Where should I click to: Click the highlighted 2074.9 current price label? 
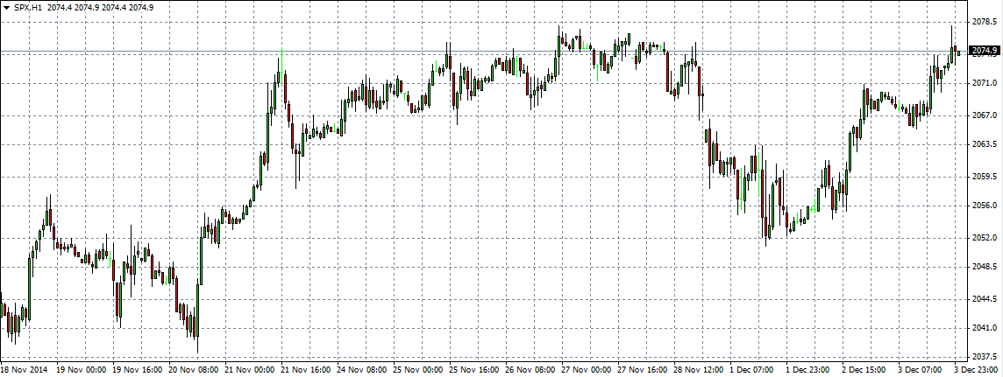coord(985,51)
